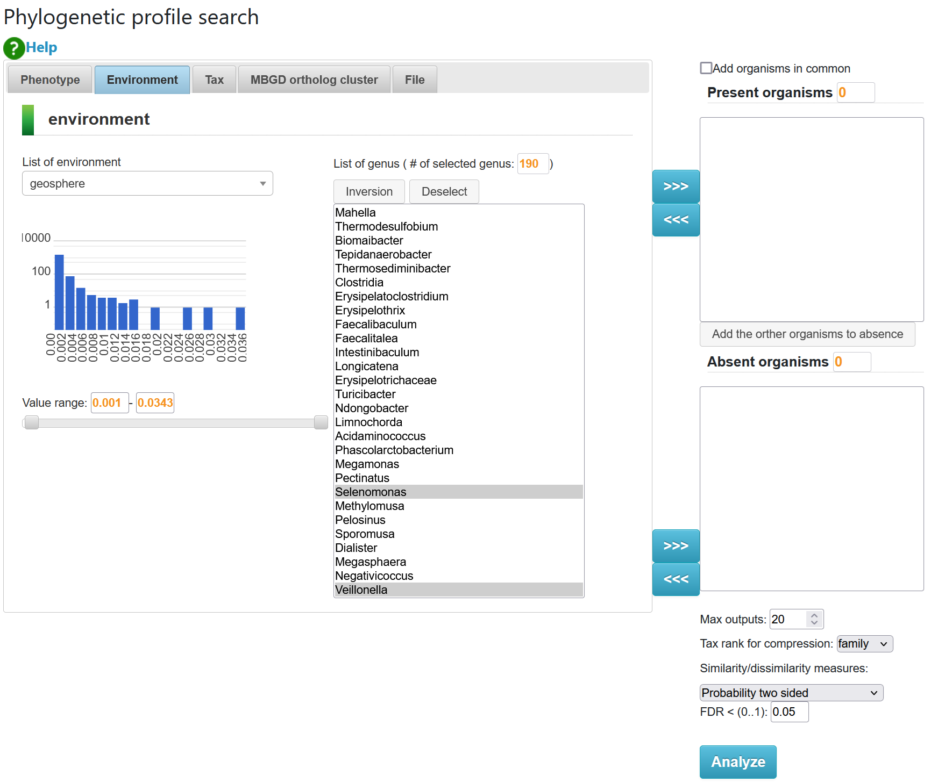Click the <<< arrow beside Present organisms
The height and width of the screenshot is (783, 931).
pyautogui.click(x=676, y=220)
